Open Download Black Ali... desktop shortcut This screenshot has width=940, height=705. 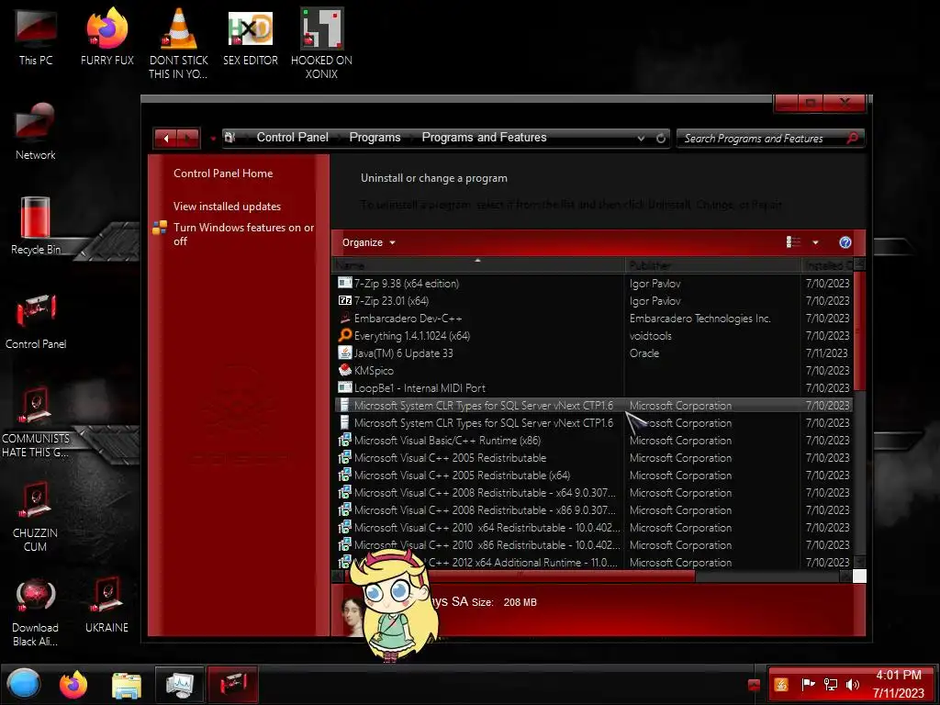tap(36, 611)
